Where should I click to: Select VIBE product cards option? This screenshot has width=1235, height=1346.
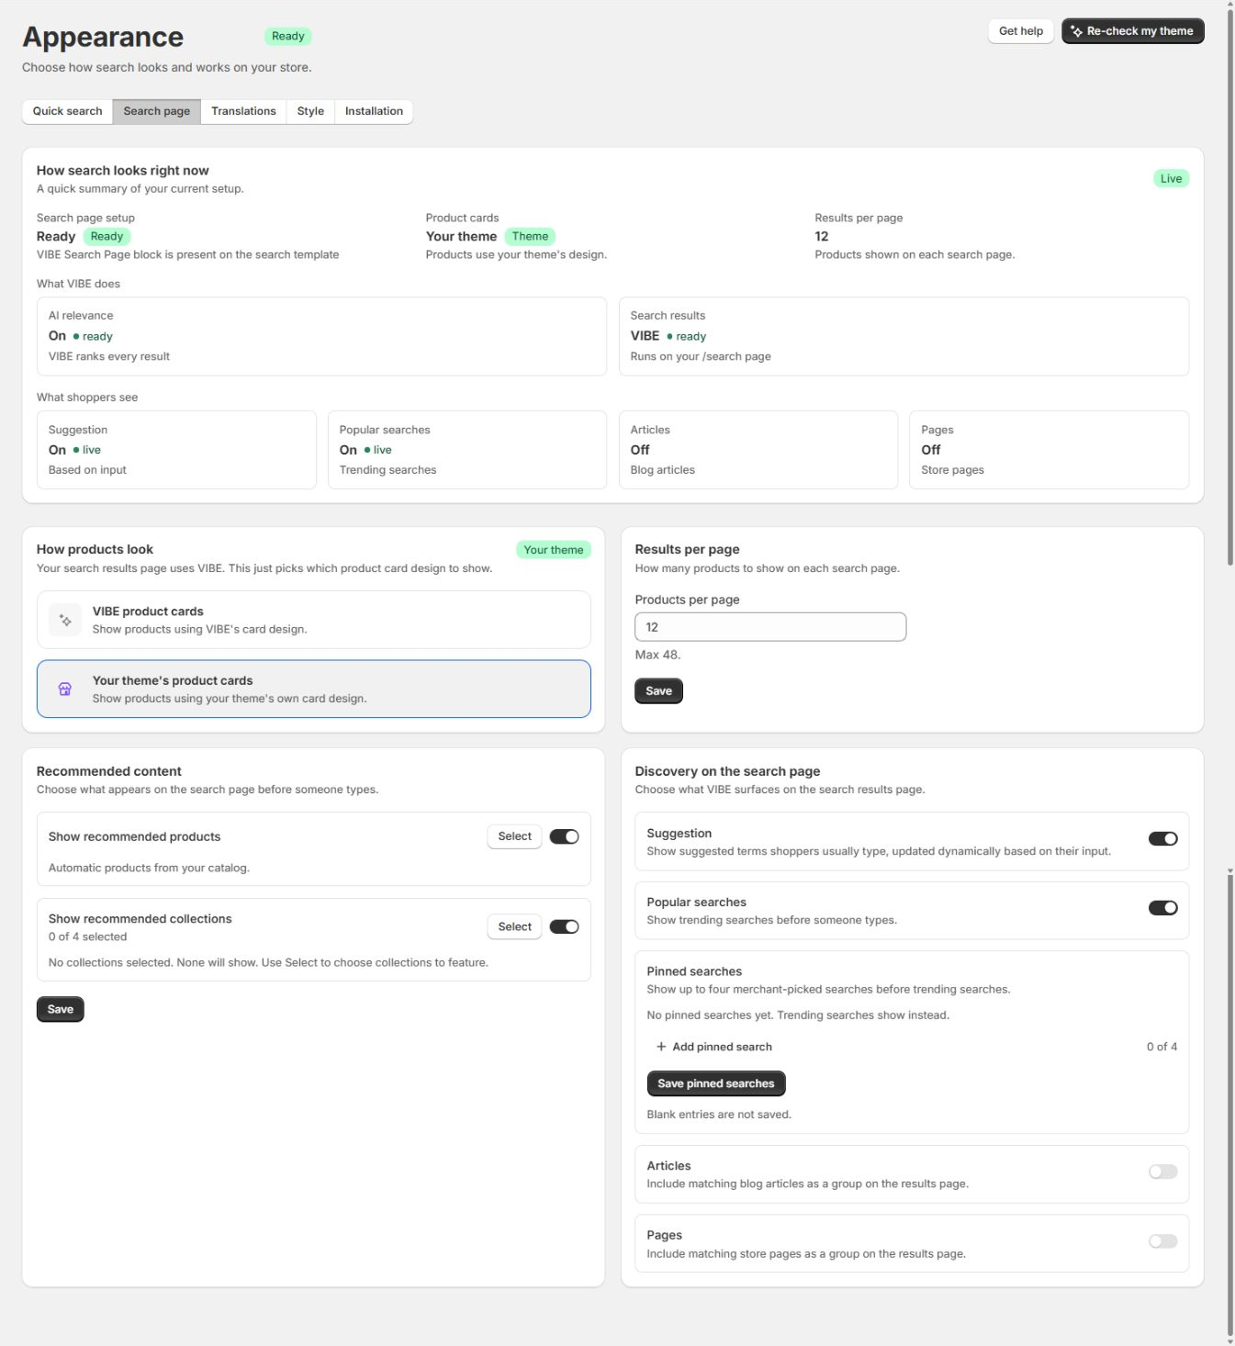314,620
